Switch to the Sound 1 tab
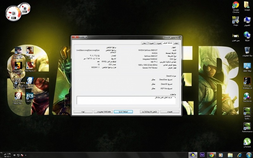 pyautogui.click(x=158, y=43)
